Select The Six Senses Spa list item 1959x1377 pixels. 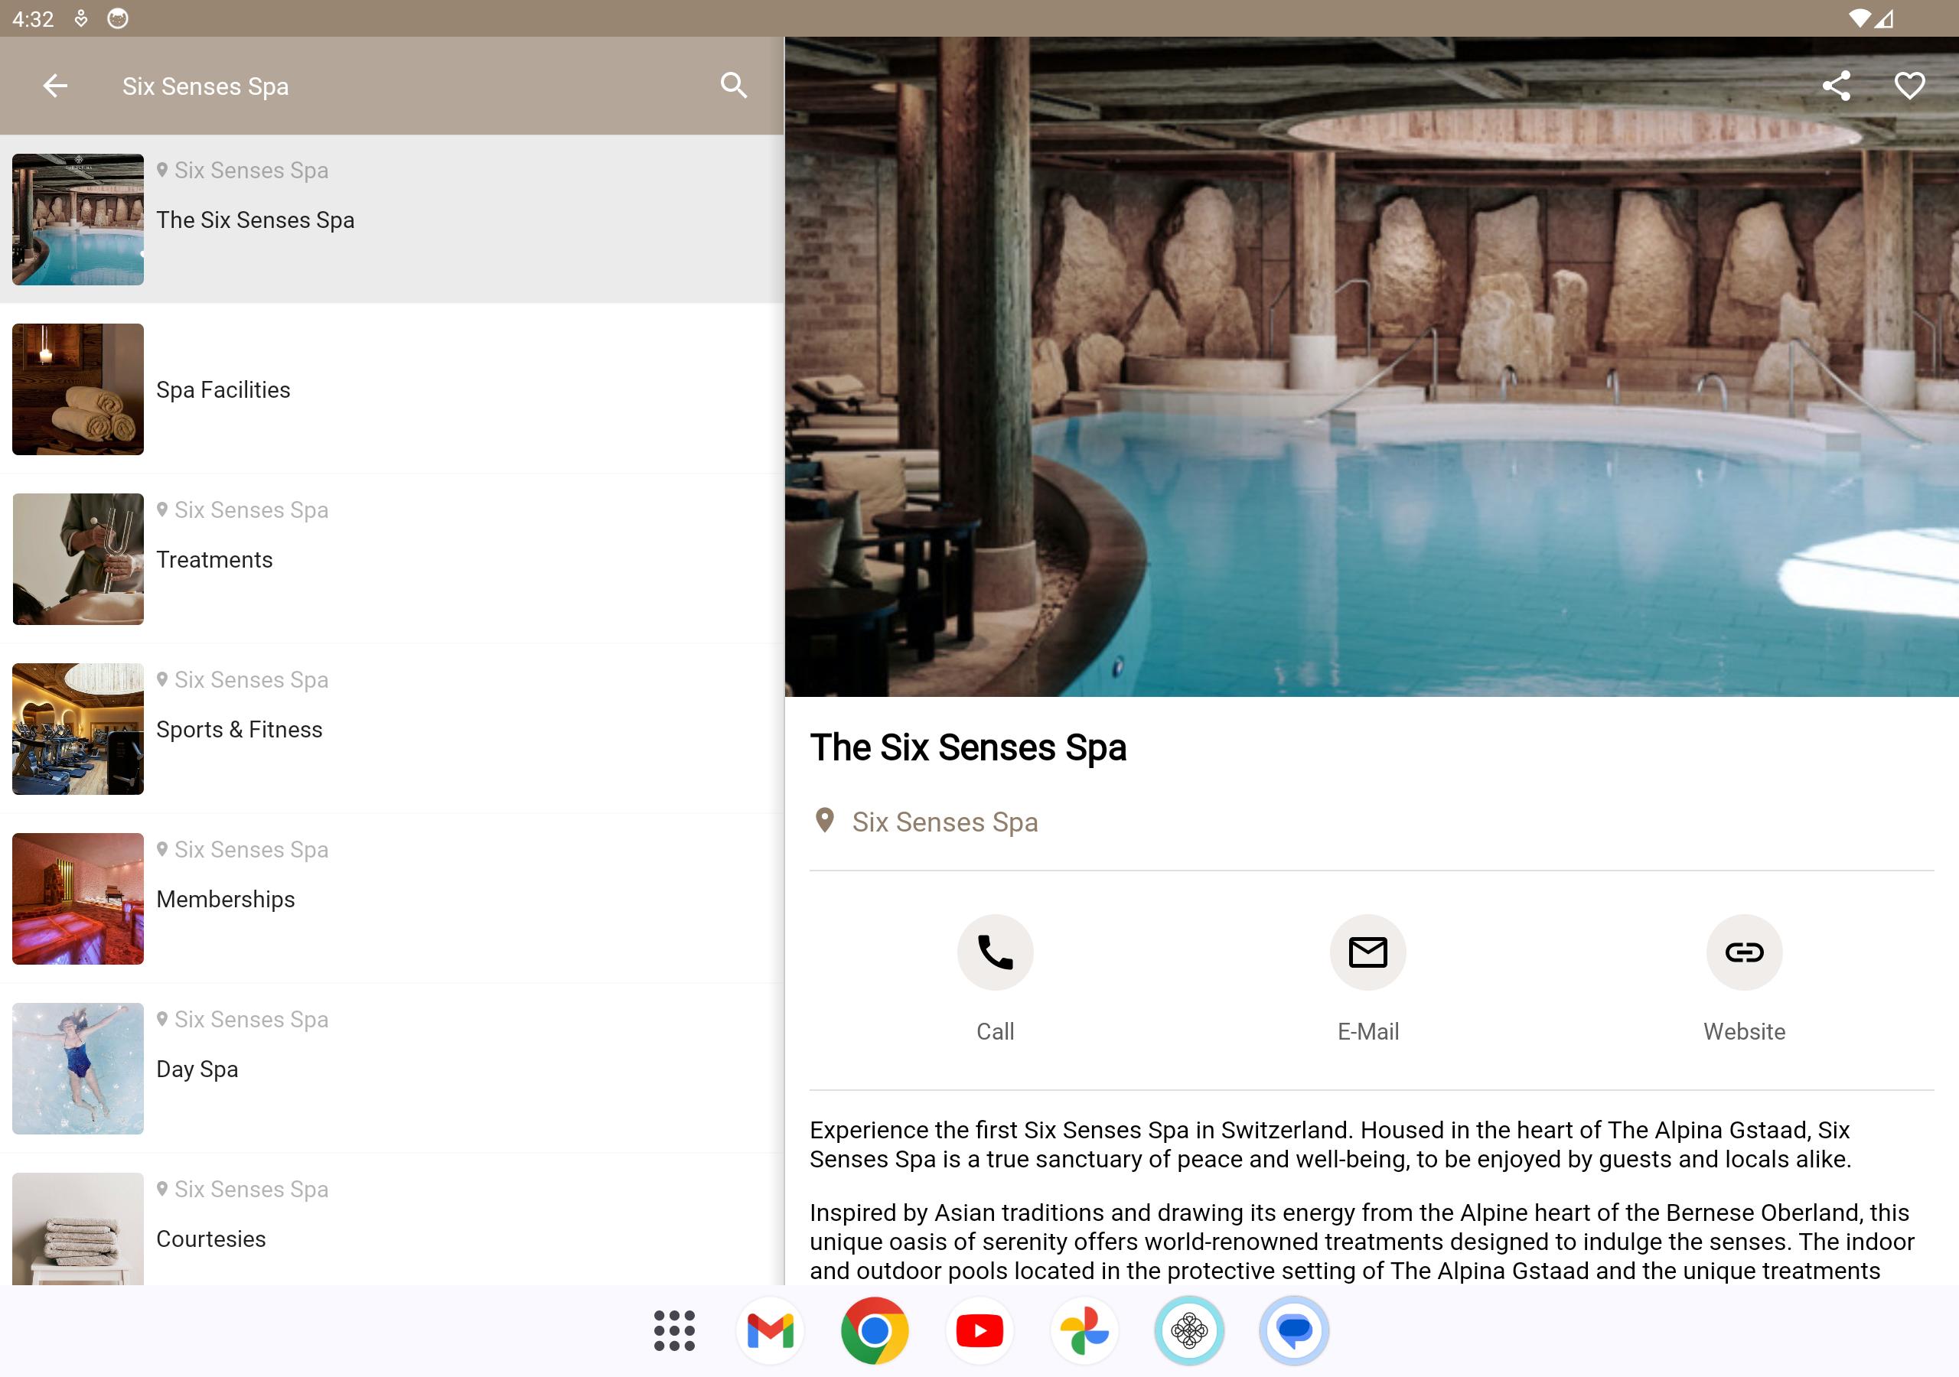click(x=392, y=220)
